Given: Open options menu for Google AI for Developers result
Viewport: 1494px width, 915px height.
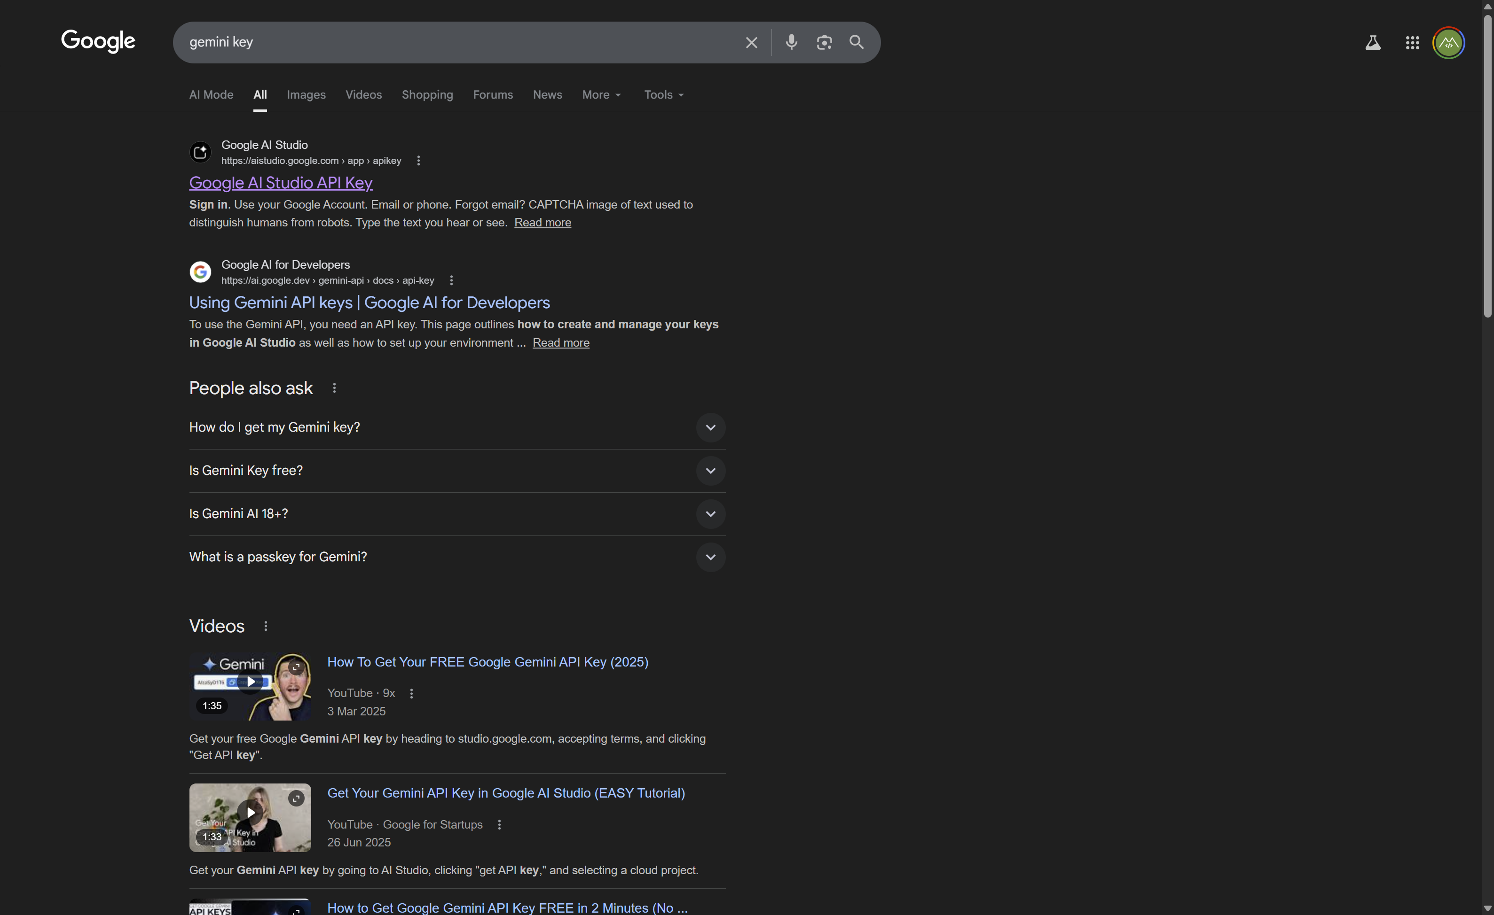Looking at the screenshot, I should (x=451, y=280).
